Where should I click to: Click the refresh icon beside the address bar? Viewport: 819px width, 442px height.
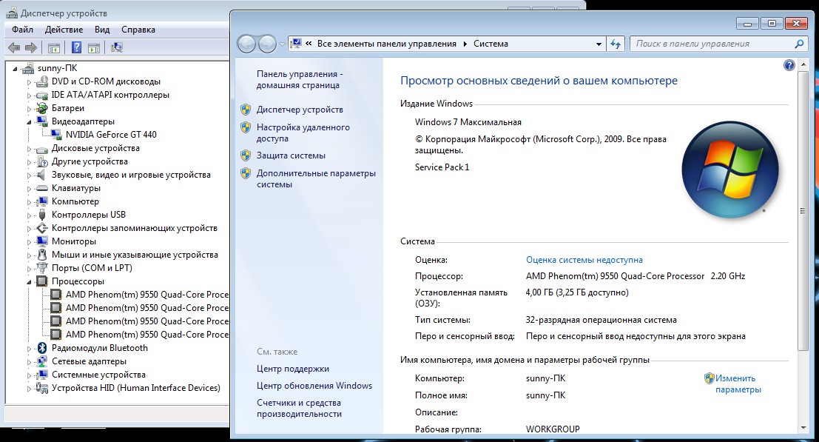pos(616,44)
